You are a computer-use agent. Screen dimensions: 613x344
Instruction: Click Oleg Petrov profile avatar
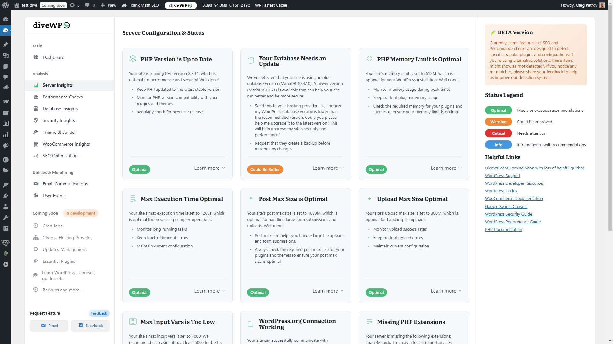point(602,5)
